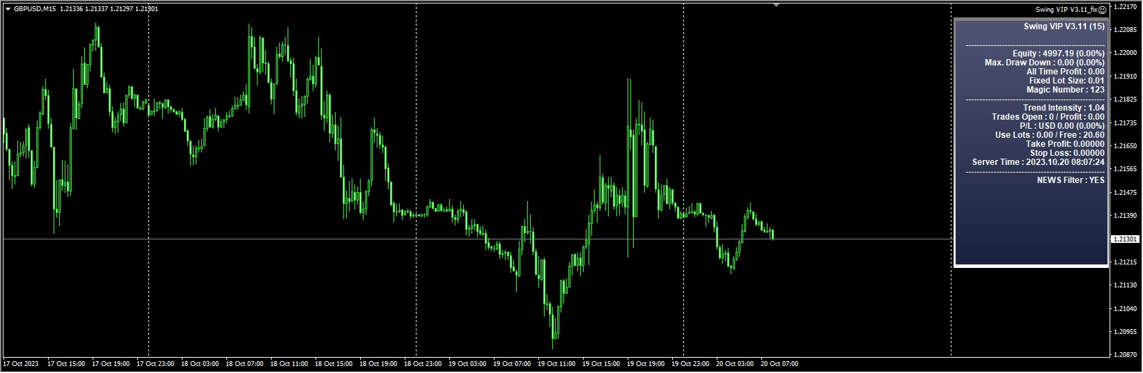
Task: Click the 19 Oct 03:00 time label
Action: (x=467, y=364)
